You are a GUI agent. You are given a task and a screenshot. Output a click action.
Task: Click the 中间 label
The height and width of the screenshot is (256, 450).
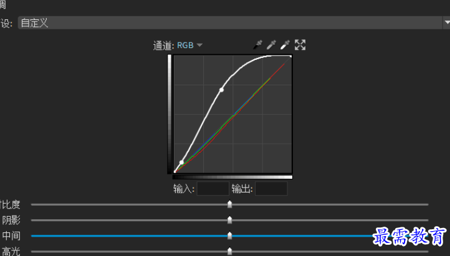point(11,235)
